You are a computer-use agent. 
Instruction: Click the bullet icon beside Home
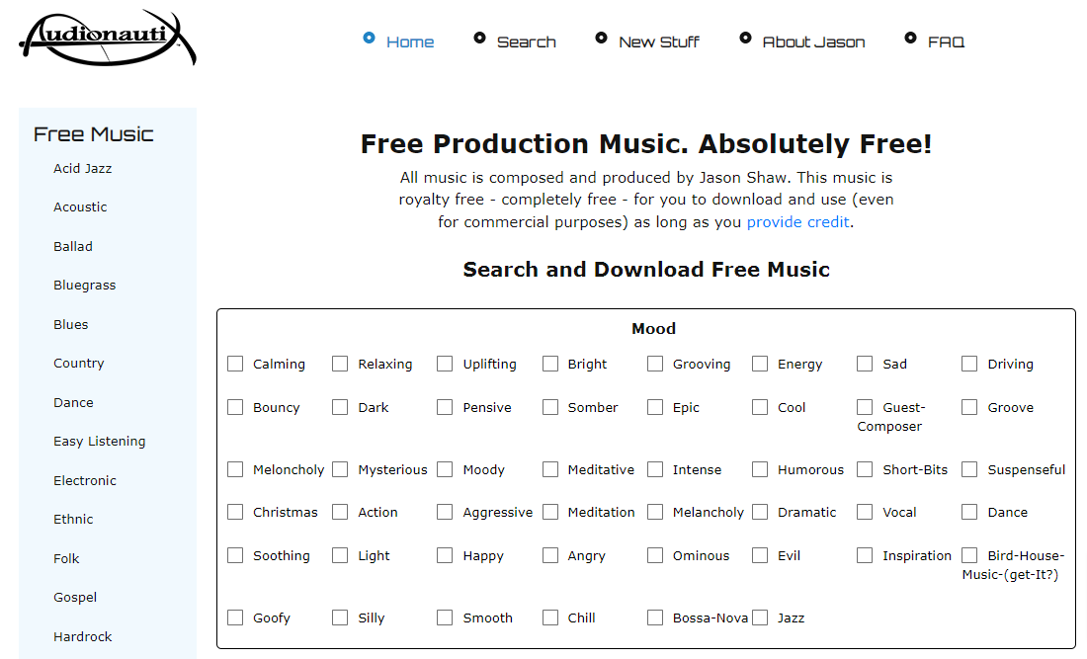tap(369, 39)
